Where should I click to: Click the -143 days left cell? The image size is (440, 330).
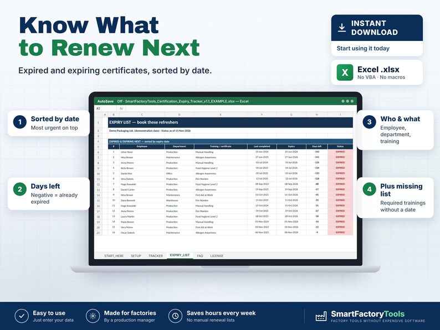[x=317, y=152]
